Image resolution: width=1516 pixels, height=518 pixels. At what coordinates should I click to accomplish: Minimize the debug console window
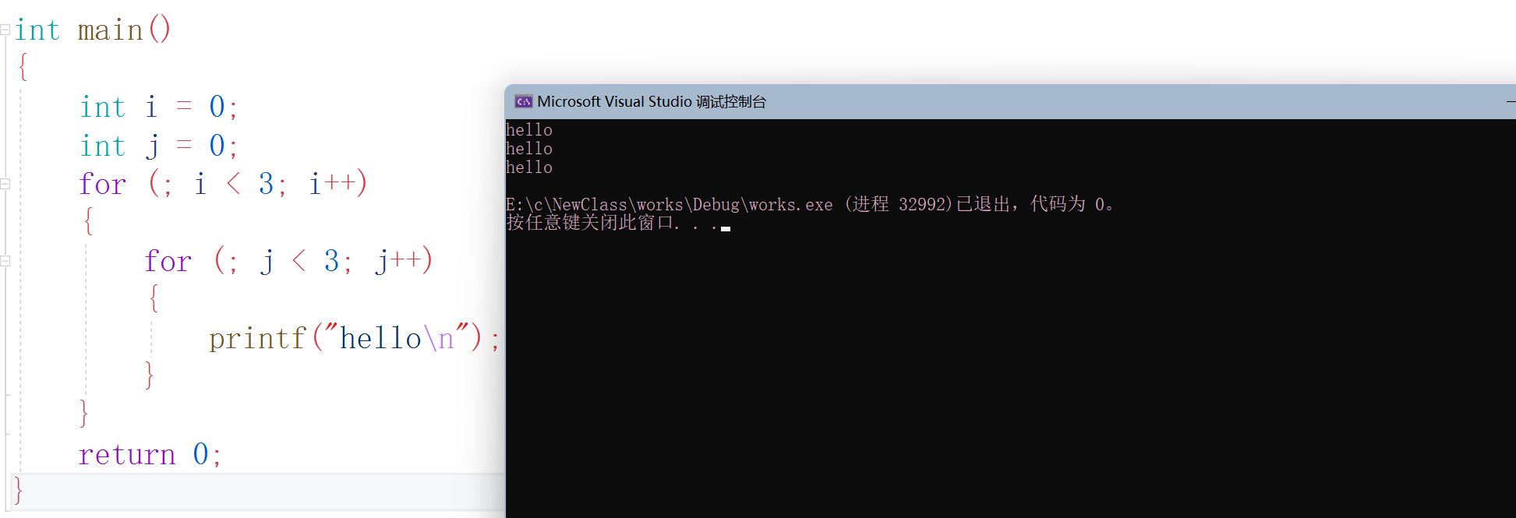(1511, 101)
